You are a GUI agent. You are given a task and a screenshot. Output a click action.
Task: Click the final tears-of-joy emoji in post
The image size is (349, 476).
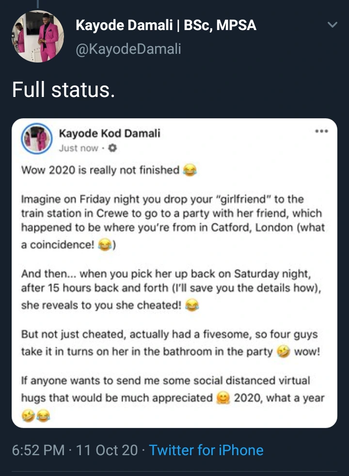pos(43,415)
